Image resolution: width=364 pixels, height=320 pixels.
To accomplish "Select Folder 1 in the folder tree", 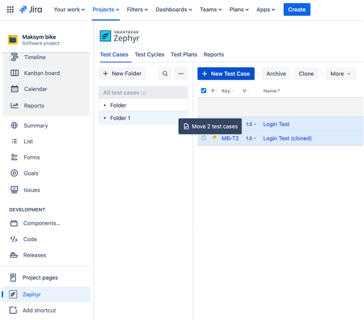I will pyautogui.click(x=120, y=118).
